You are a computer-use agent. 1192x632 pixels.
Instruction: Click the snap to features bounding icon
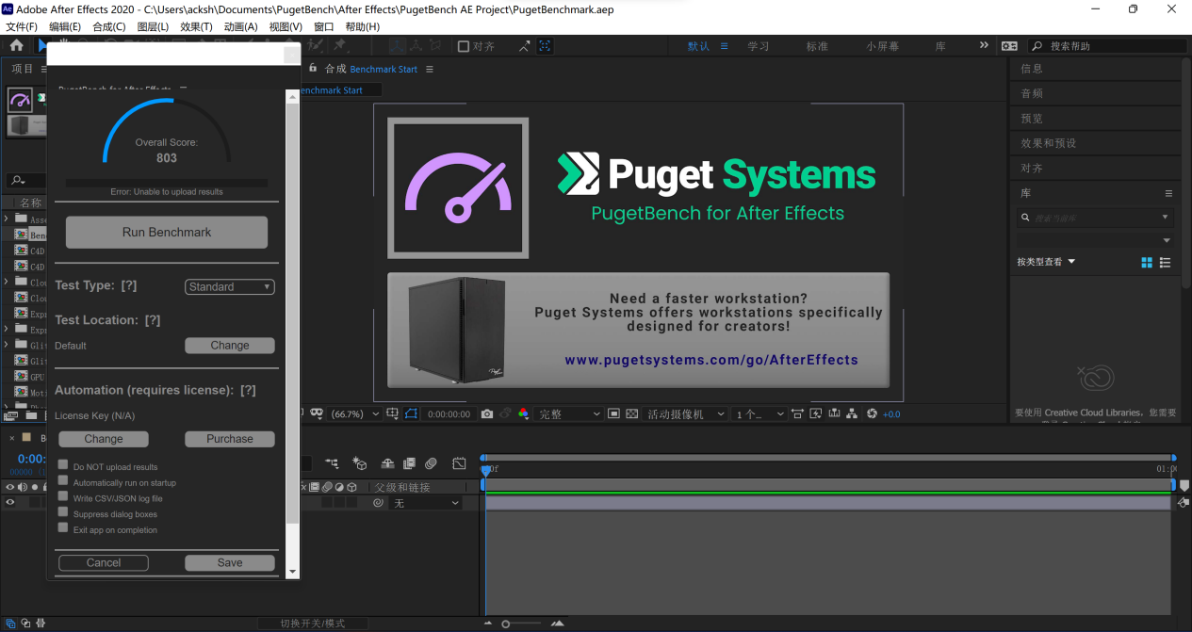click(545, 45)
